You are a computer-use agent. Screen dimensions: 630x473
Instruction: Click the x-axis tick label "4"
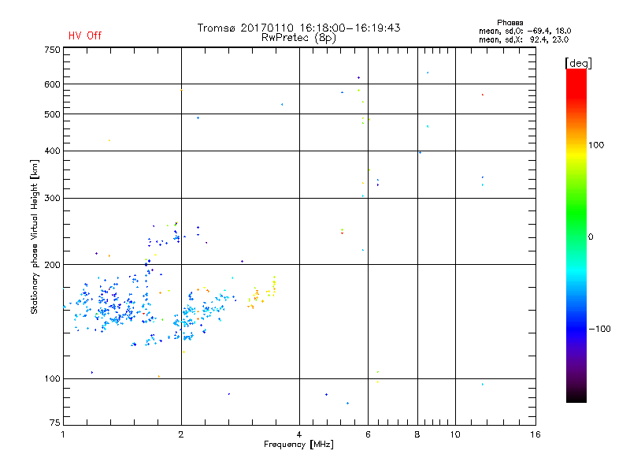[x=299, y=434]
